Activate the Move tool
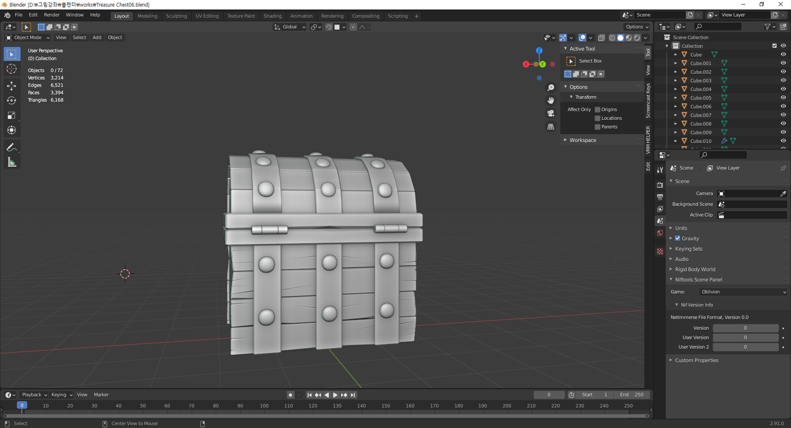Viewport: 791px width, 428px height. coord(12,86)
